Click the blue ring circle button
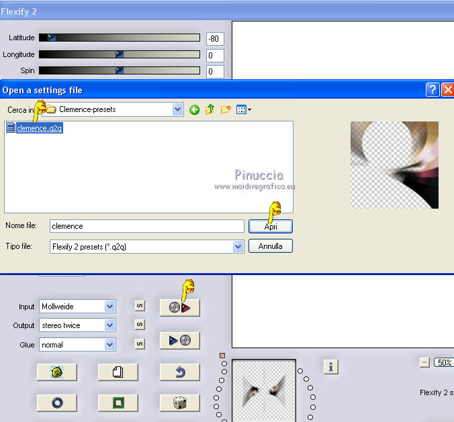The image size is (454, 422). pos(57,403)
